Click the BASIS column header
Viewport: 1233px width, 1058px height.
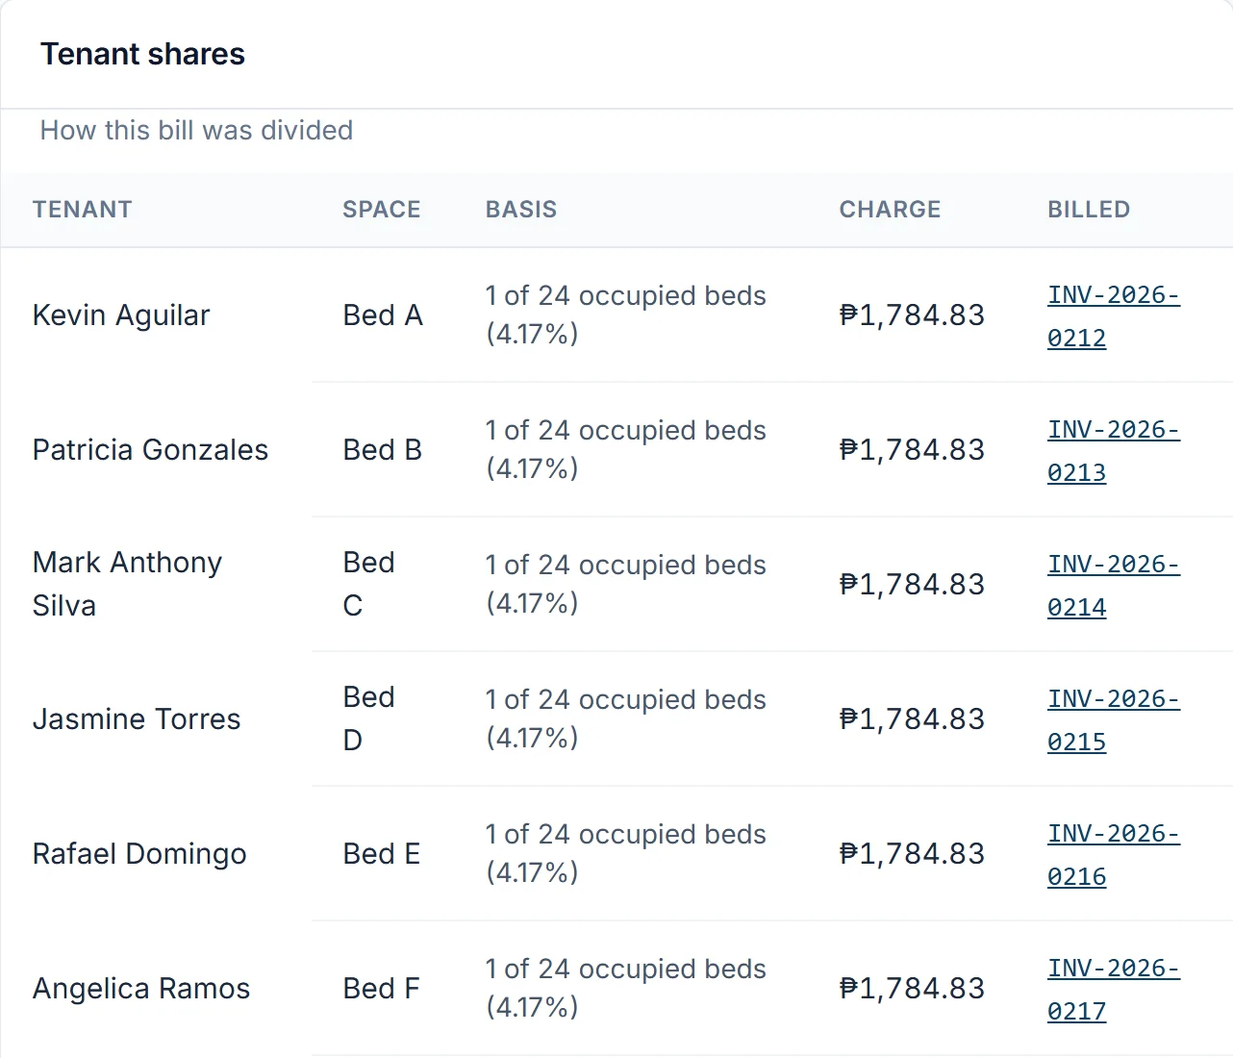pyautogui.click(x=521, y=210)
